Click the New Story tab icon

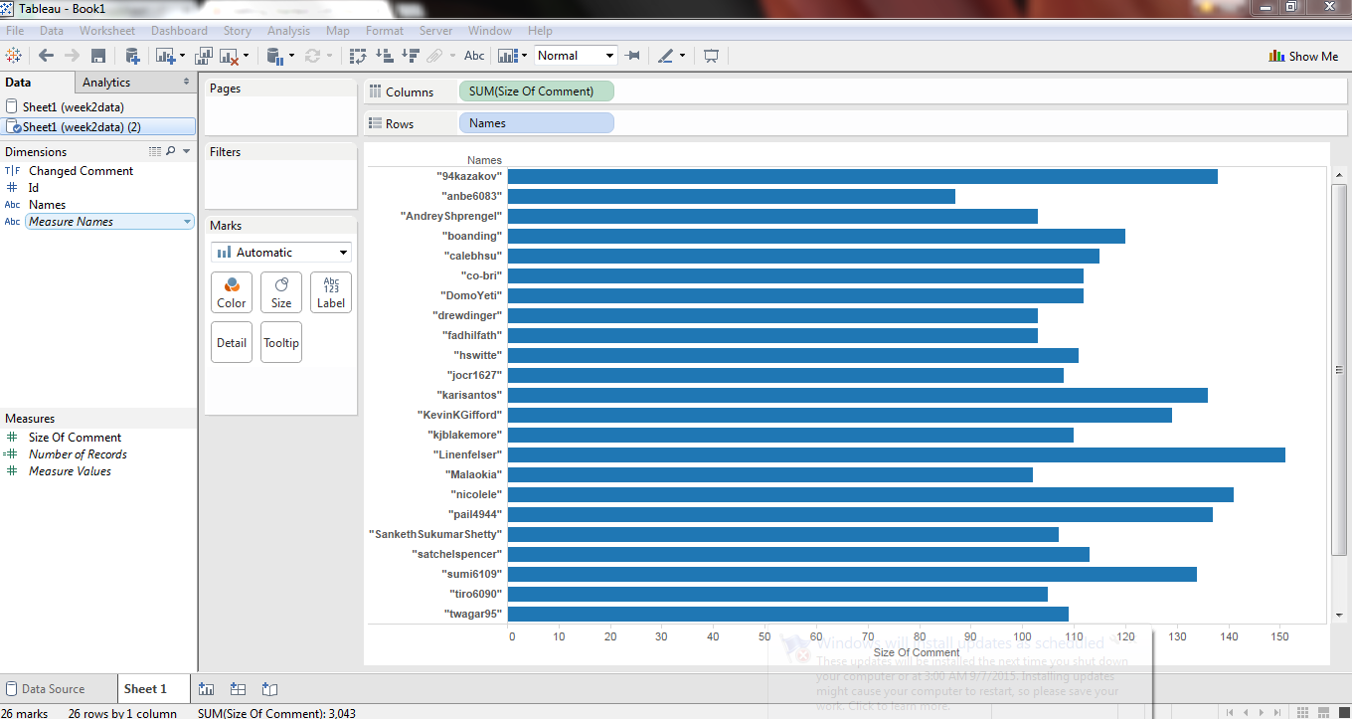pos(269,688)
